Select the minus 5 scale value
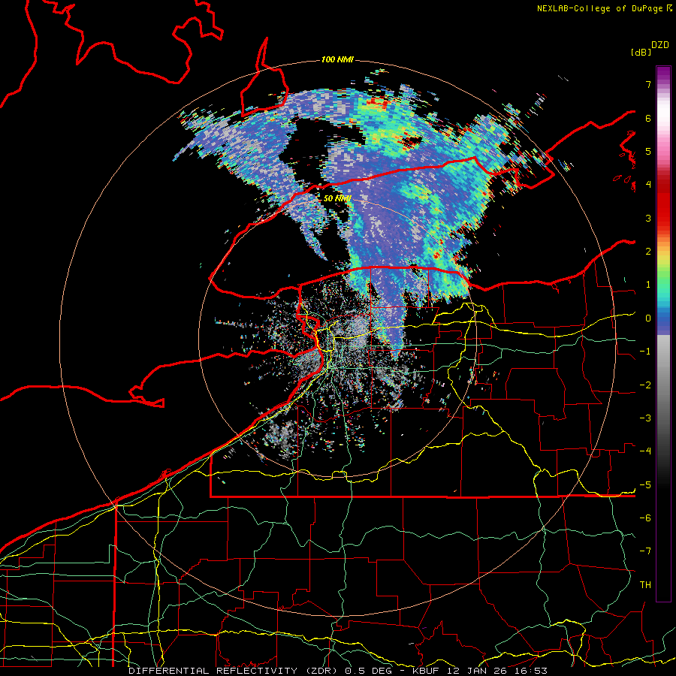 pyautogui.click(x=645, y=485)
